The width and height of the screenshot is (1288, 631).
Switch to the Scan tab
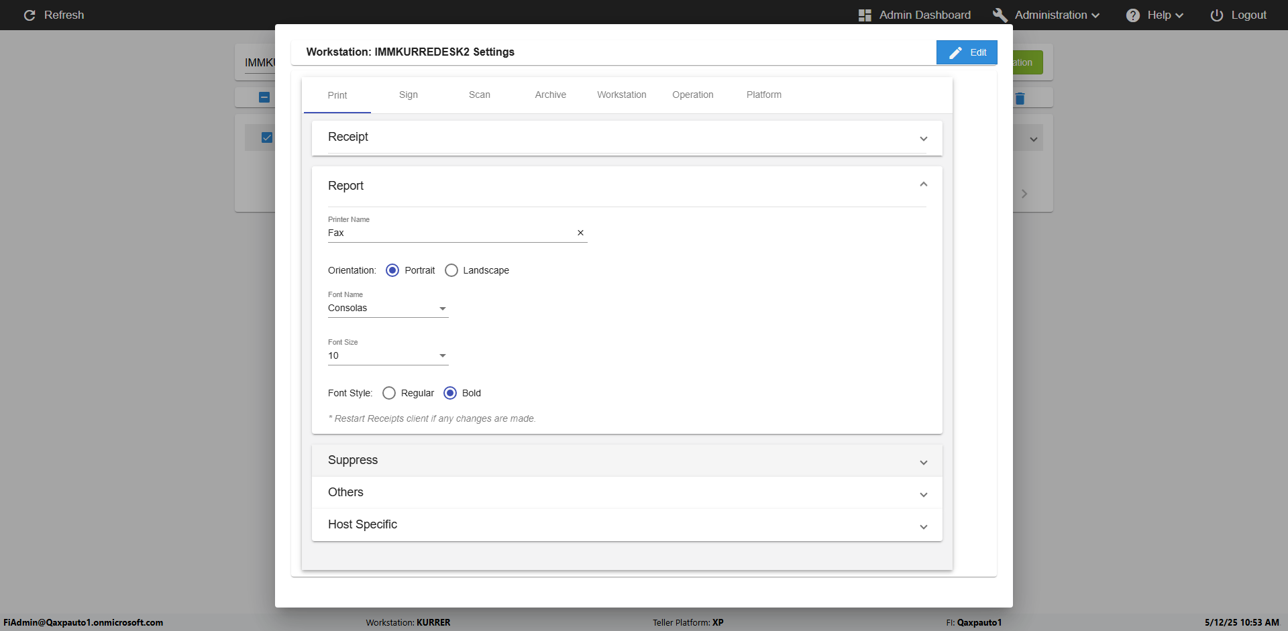coord(479,95)
